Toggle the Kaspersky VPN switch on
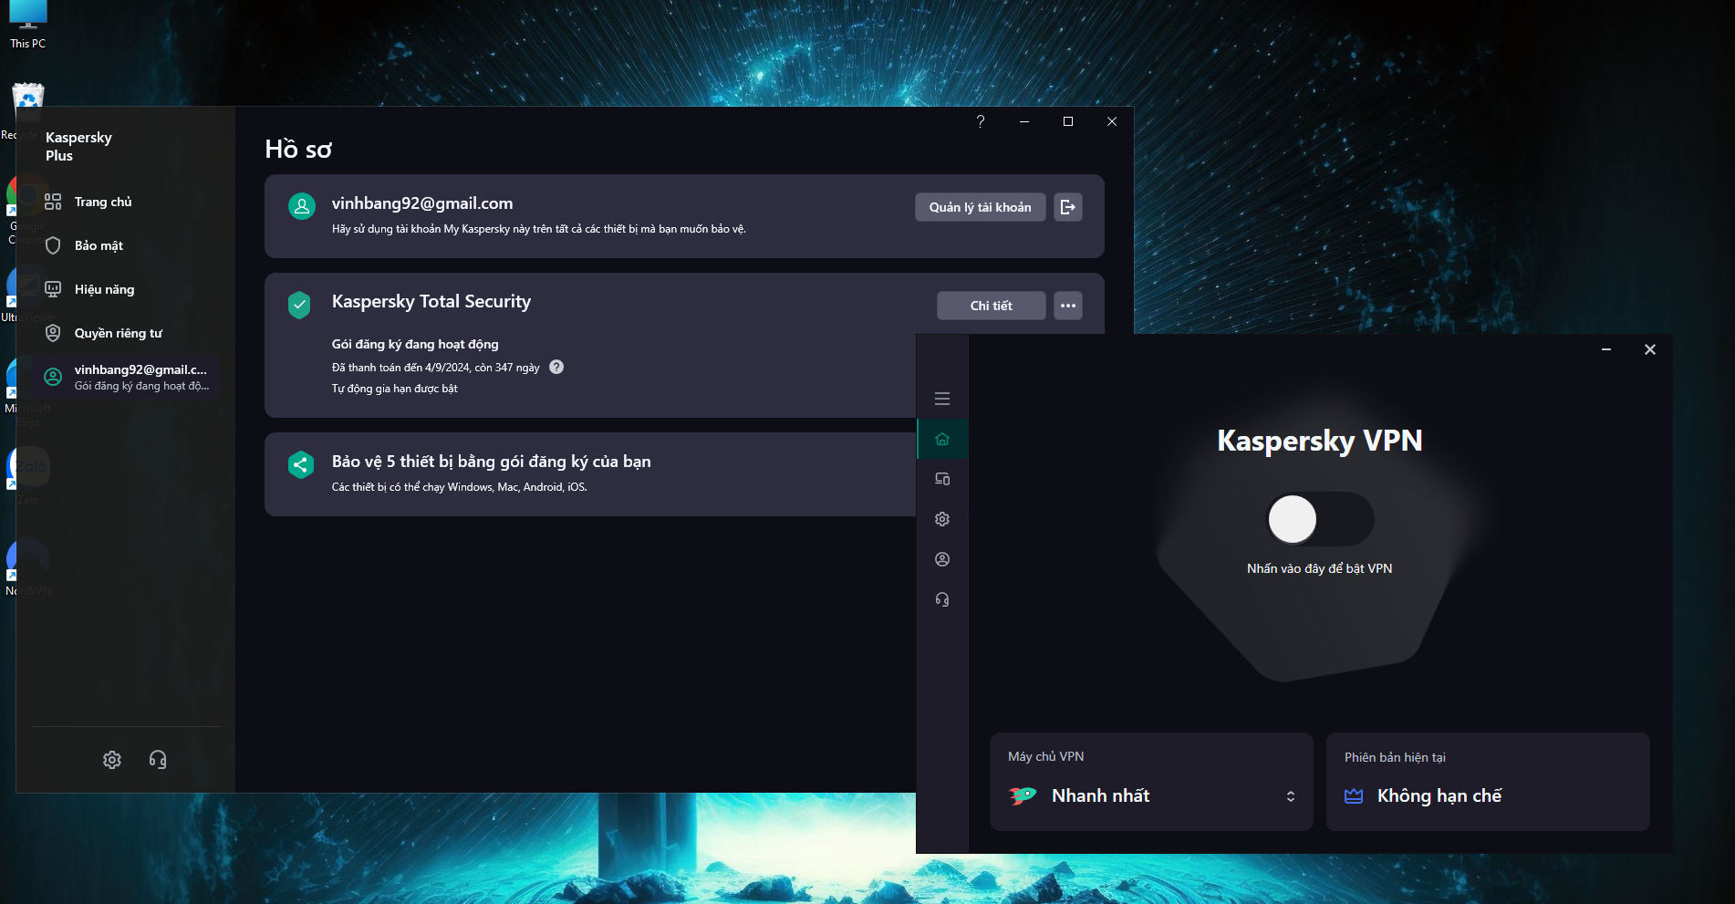 click(1320, 519)
